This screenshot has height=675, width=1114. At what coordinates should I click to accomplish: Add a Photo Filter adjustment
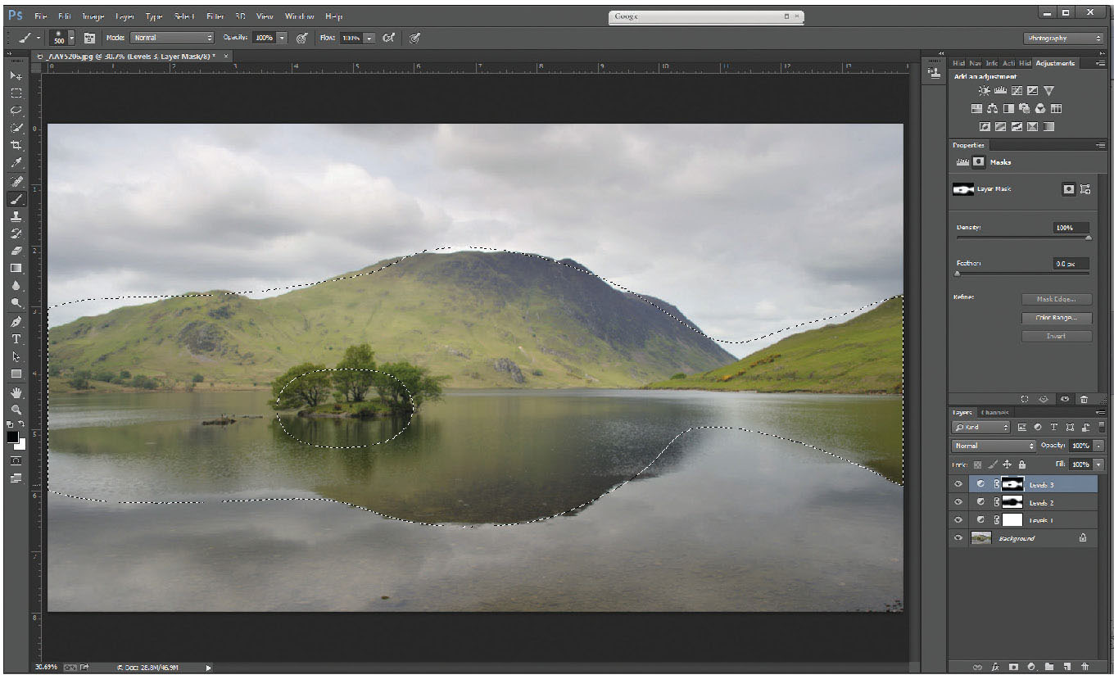pyautogui.click(x=1024, y=108)
